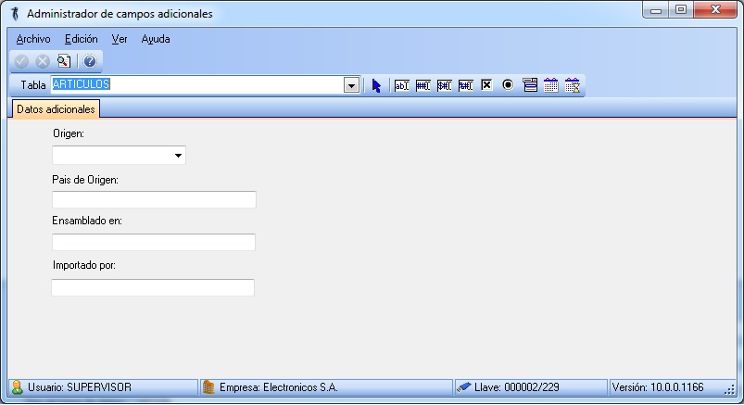Open the Edición menu
Image resolution: width=744 pixels, height=405 pixels.
coord(82,39)
